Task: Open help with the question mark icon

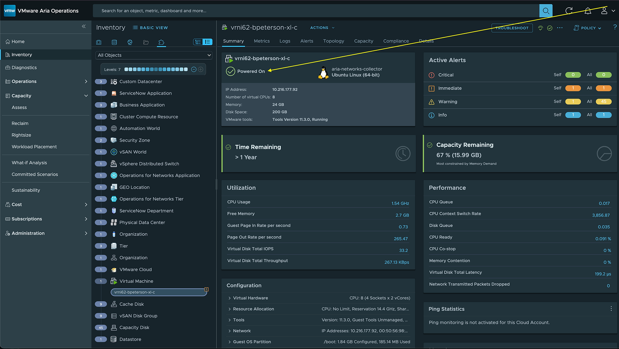Action: 615,27
